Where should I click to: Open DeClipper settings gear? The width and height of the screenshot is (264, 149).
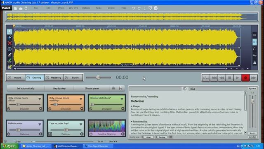pos(123,108)
